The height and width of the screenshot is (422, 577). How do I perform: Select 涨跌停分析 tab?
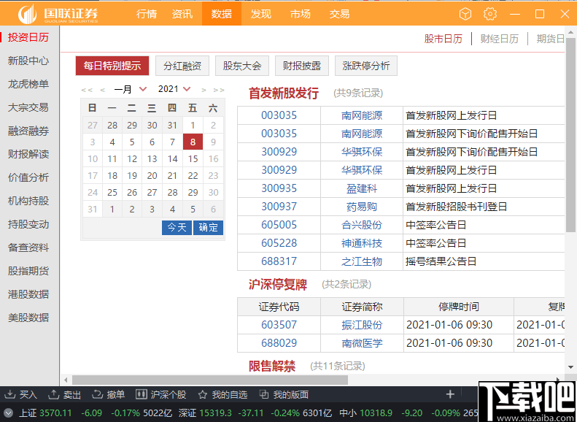click(366, 66)
